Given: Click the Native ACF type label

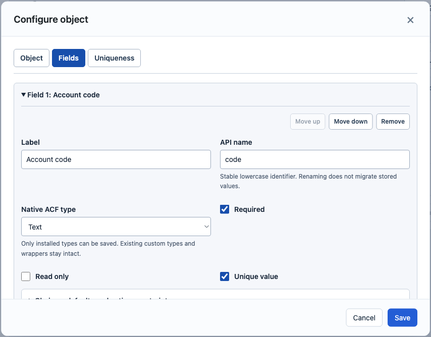Looking at the screenshot, I should pos(48,209).
